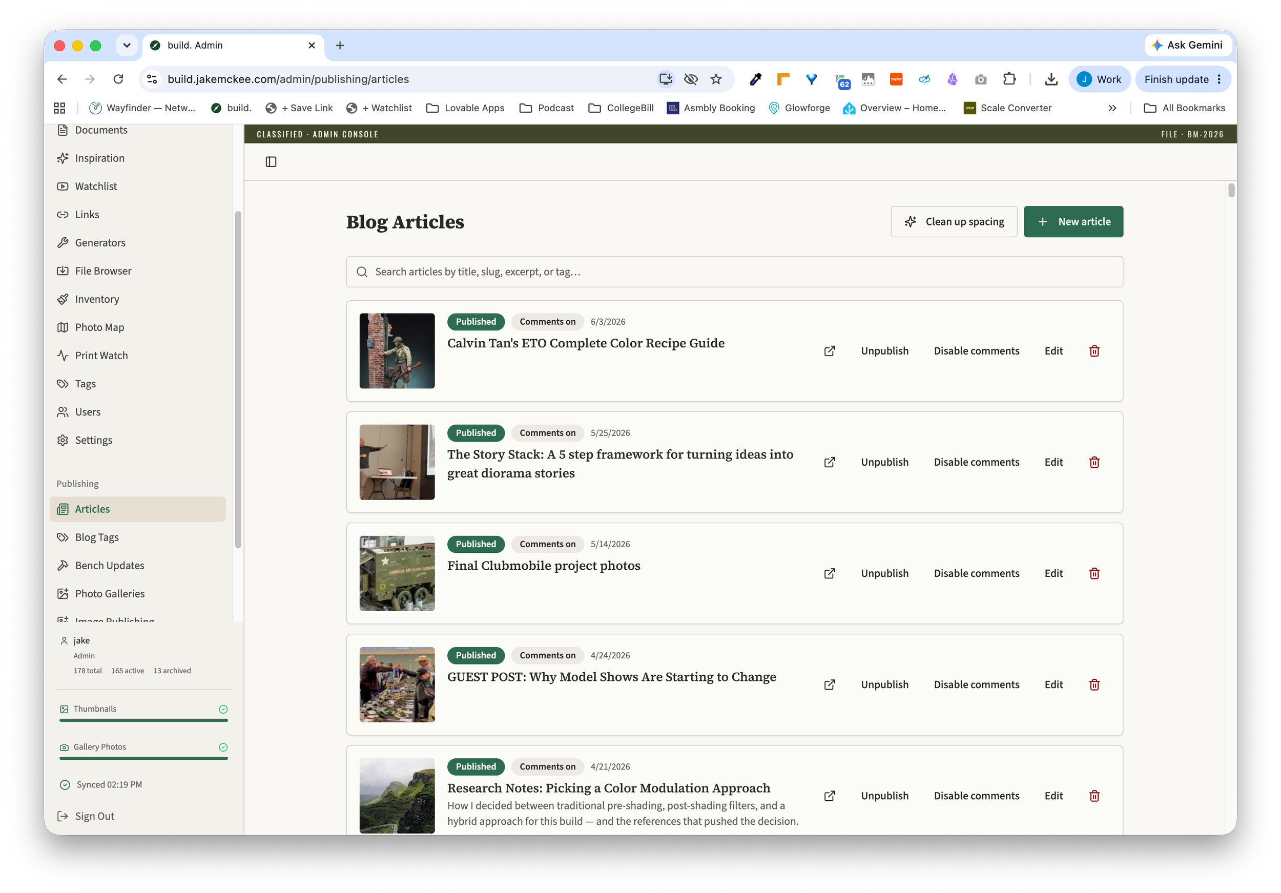Focus the article search field
1281x893 pixels.
734,272
